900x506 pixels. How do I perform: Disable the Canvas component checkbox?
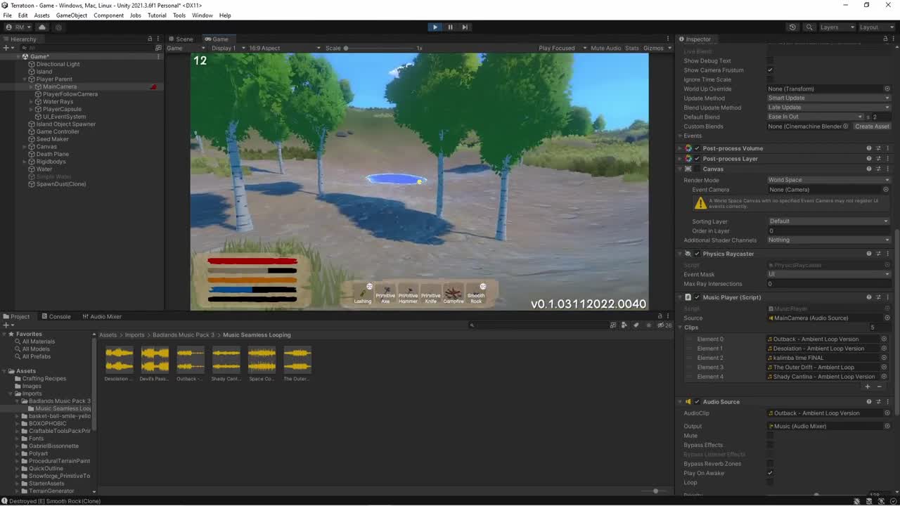(697, 169)
